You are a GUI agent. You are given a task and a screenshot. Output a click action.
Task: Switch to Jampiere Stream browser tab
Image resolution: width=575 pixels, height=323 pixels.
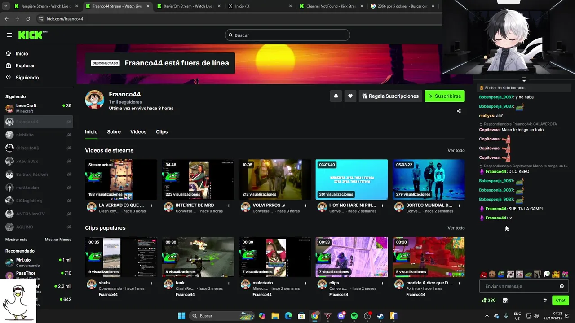(x=46, y=6)
